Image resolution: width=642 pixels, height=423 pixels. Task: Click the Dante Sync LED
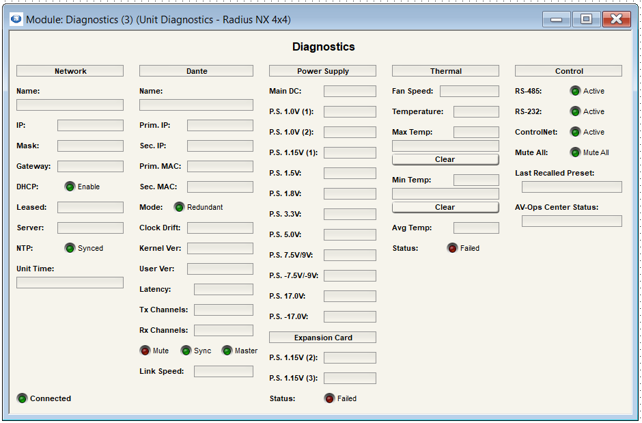186,351
